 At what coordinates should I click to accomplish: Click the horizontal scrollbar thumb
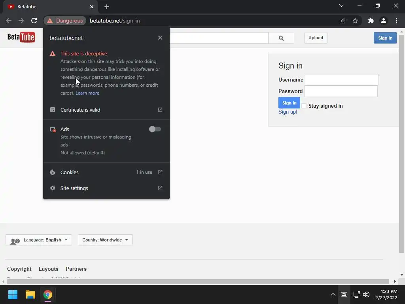click(198, 281)
